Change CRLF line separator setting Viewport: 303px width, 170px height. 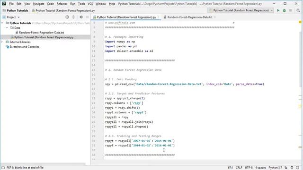pos(239,168)
